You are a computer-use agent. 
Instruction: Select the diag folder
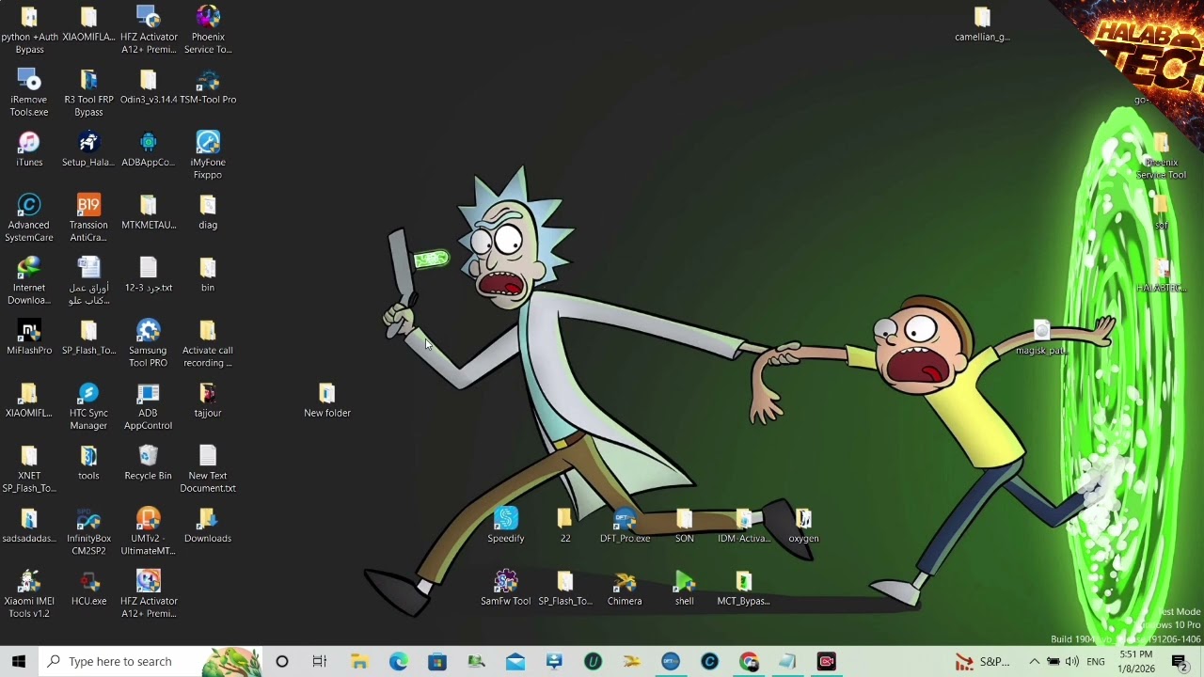pyautogui.click(x=208, y=212)
